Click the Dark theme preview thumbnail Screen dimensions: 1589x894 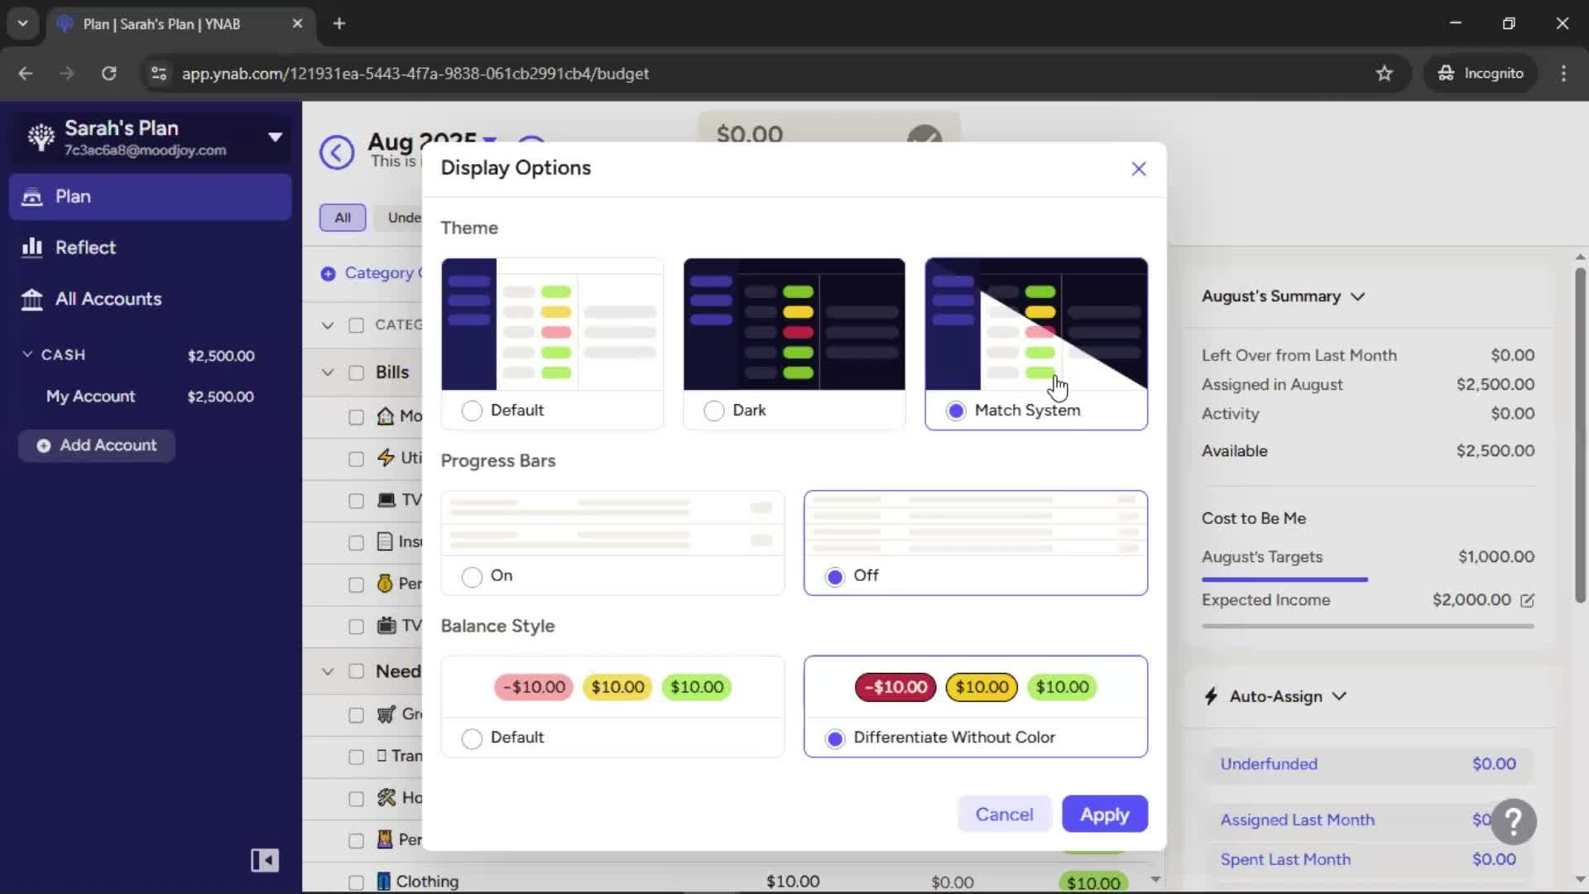point(794,324)
